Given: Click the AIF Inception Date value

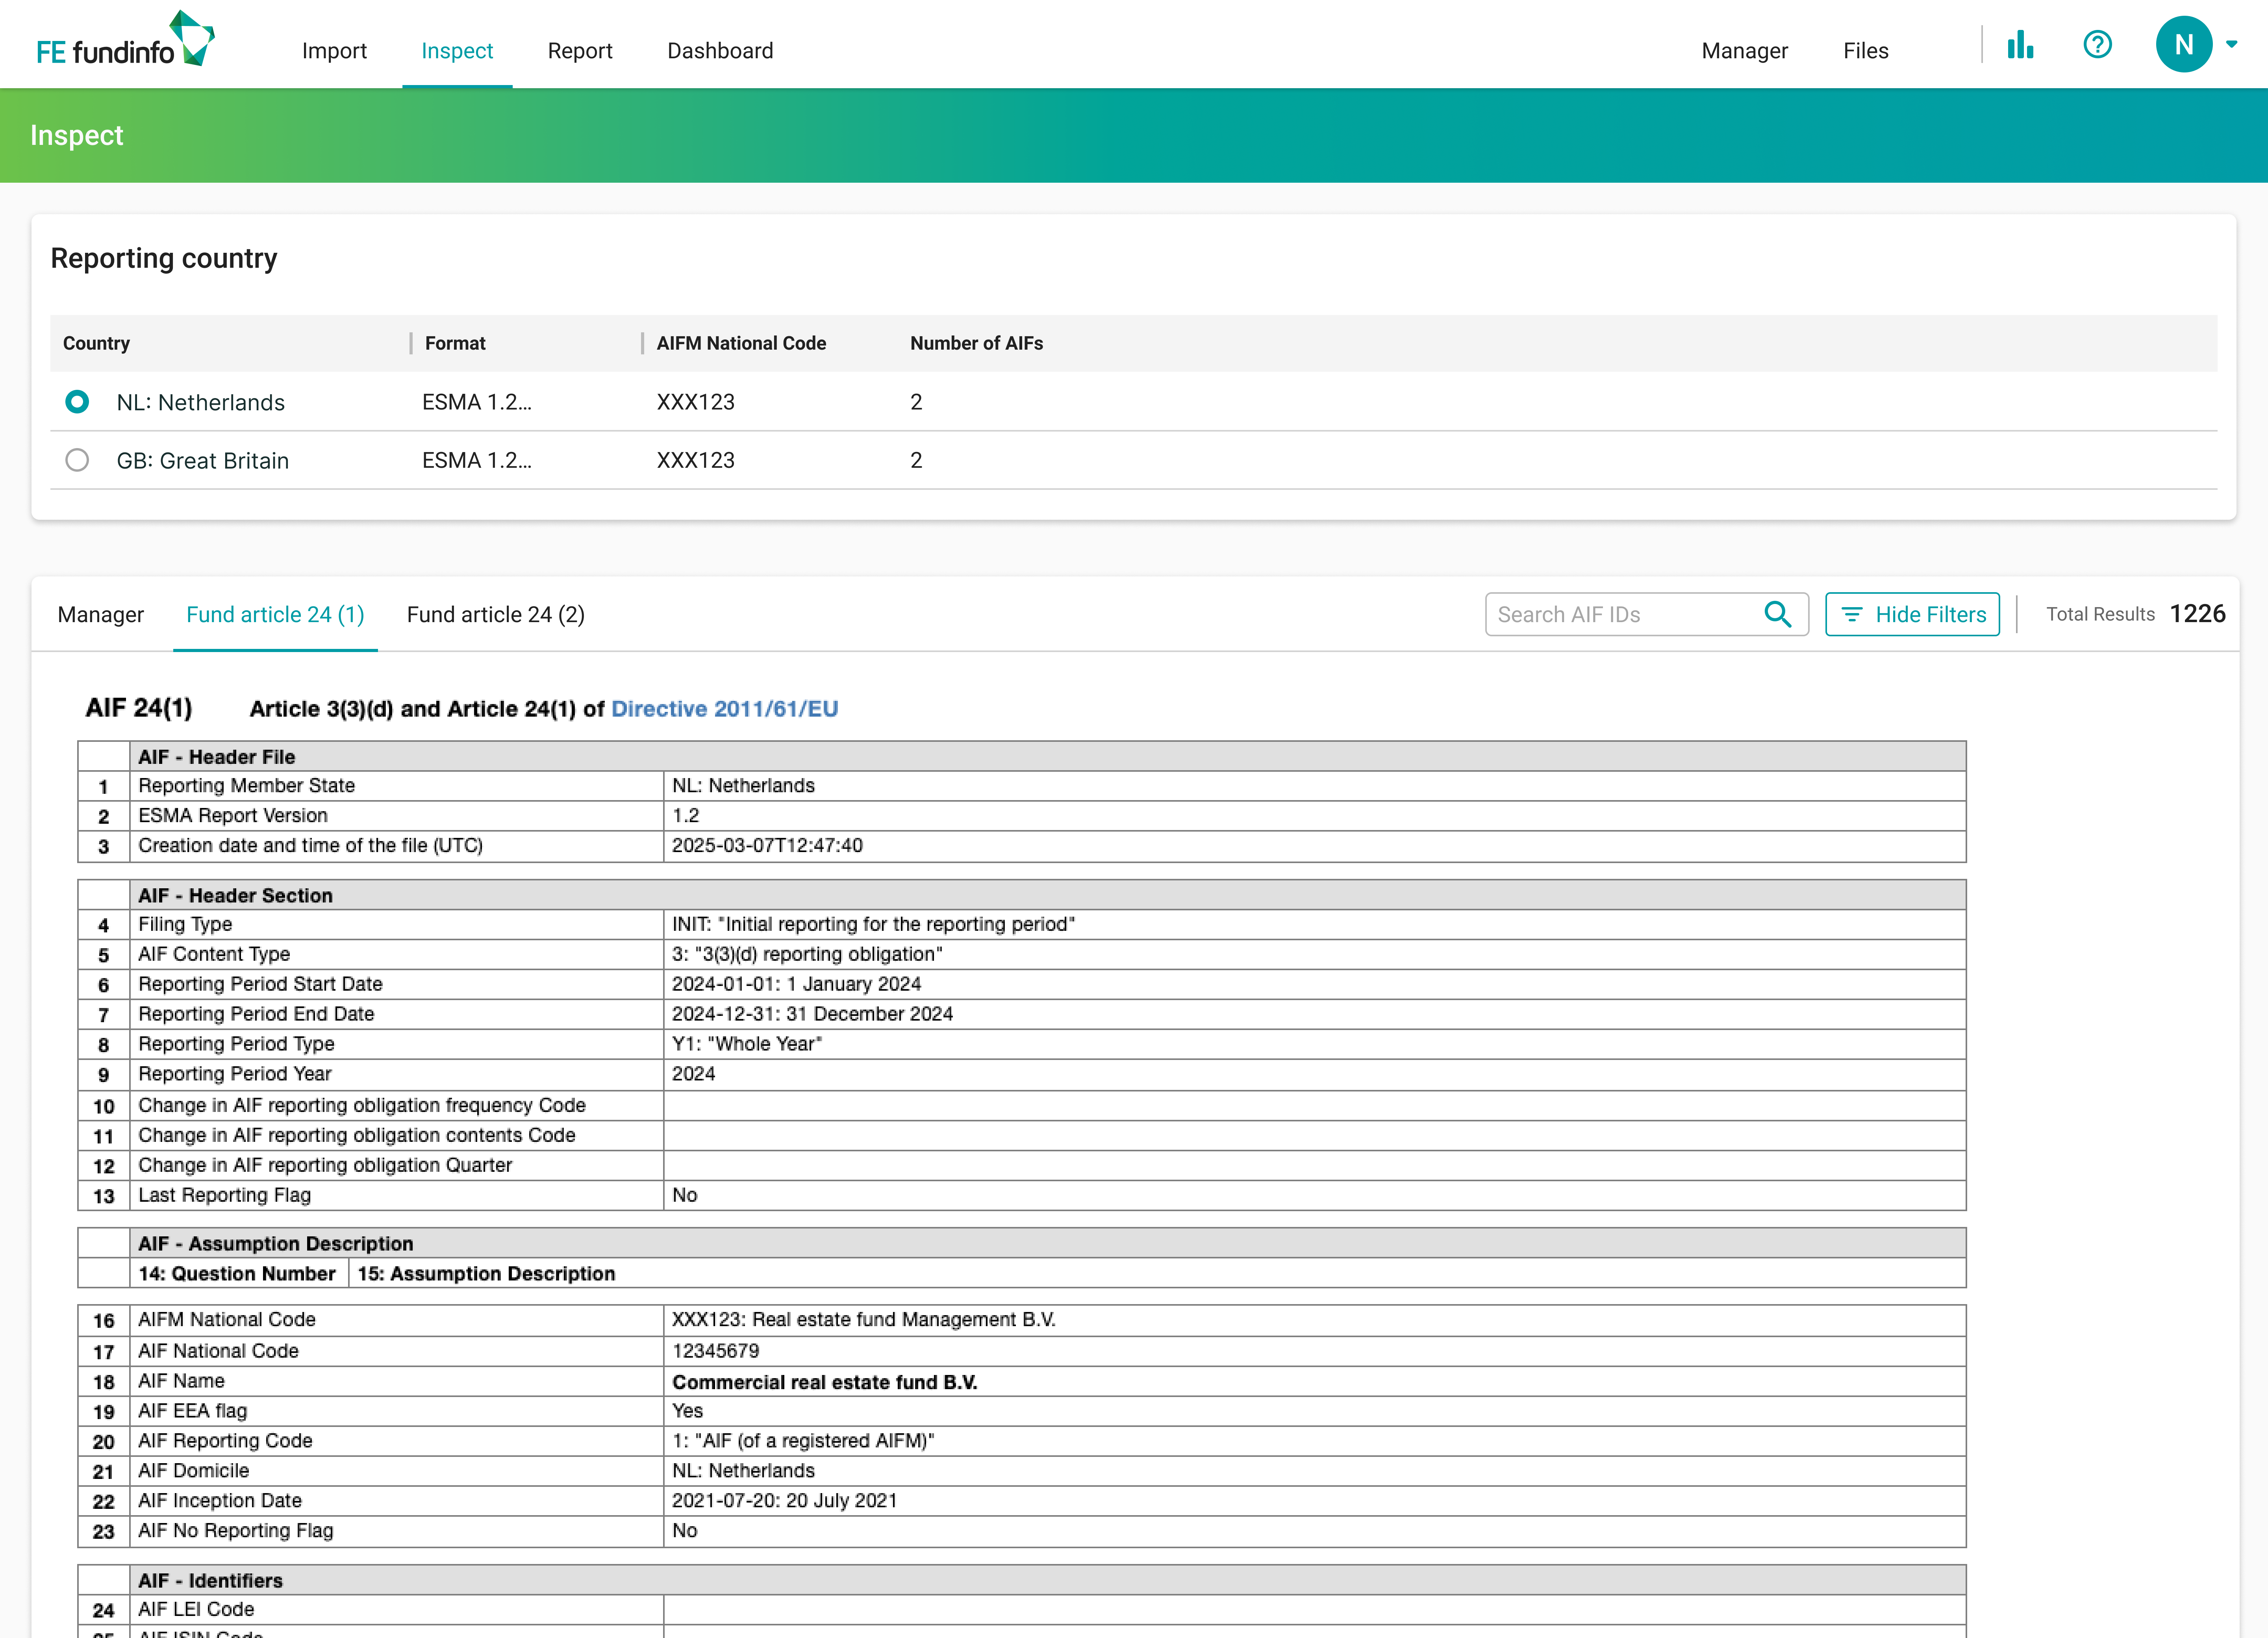Looking at the screenshot, I should click(x=785, y=1501).
